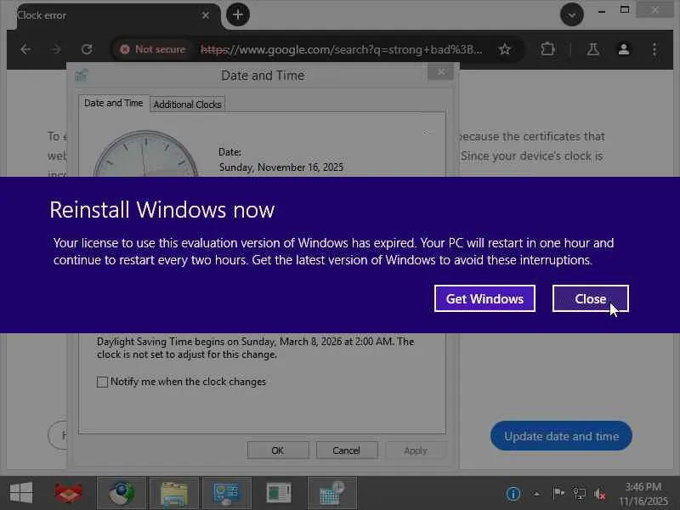Open the browser icon on taskbar

pyautogui.click(x=121, y=493)
